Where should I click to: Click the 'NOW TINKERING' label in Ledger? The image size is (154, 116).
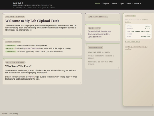point(132,20)
